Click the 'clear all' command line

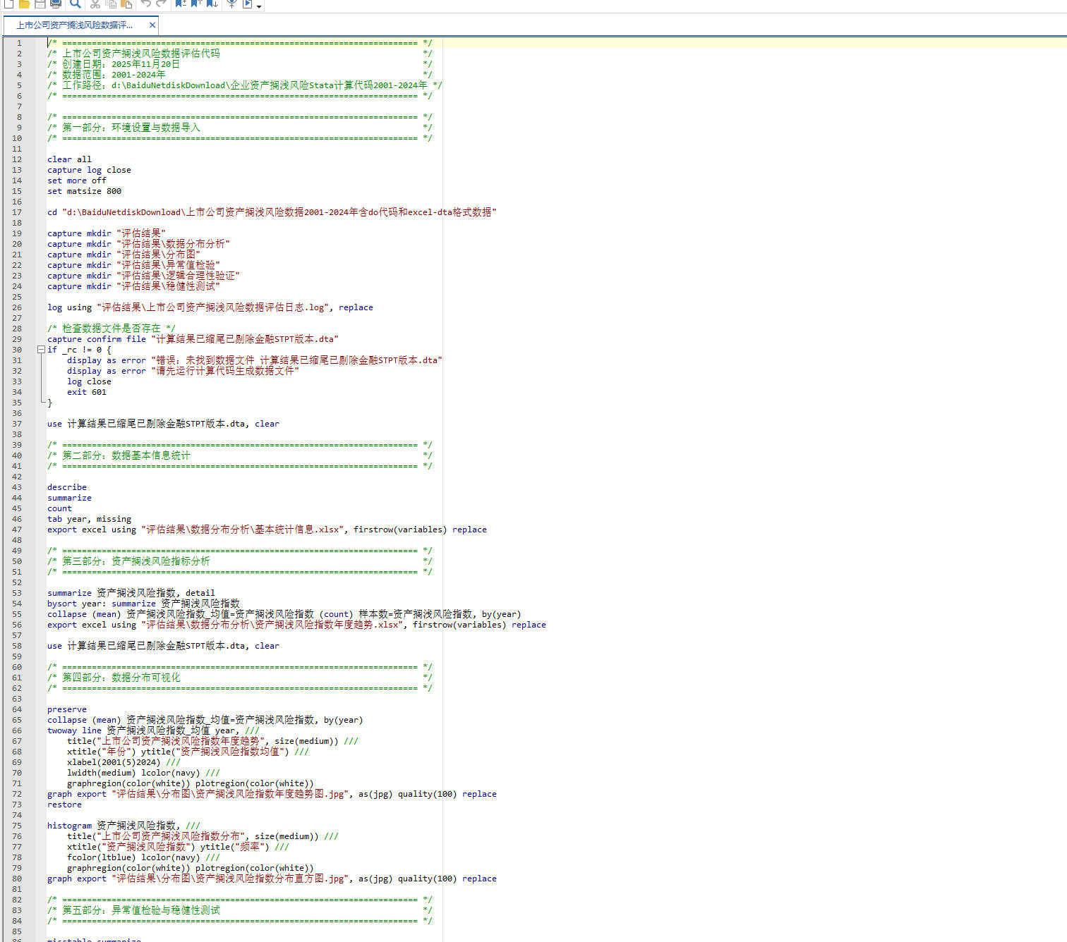(69, 159)
